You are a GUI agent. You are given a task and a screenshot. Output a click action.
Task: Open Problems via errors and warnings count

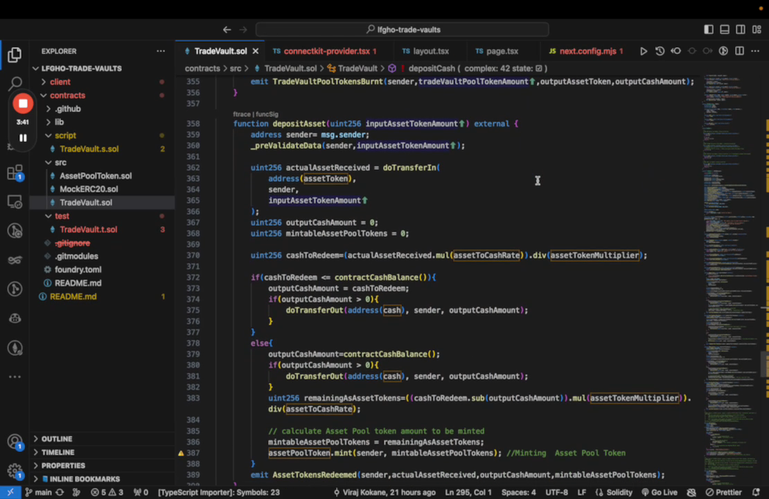pyautogui.click(x=107, y=492)
